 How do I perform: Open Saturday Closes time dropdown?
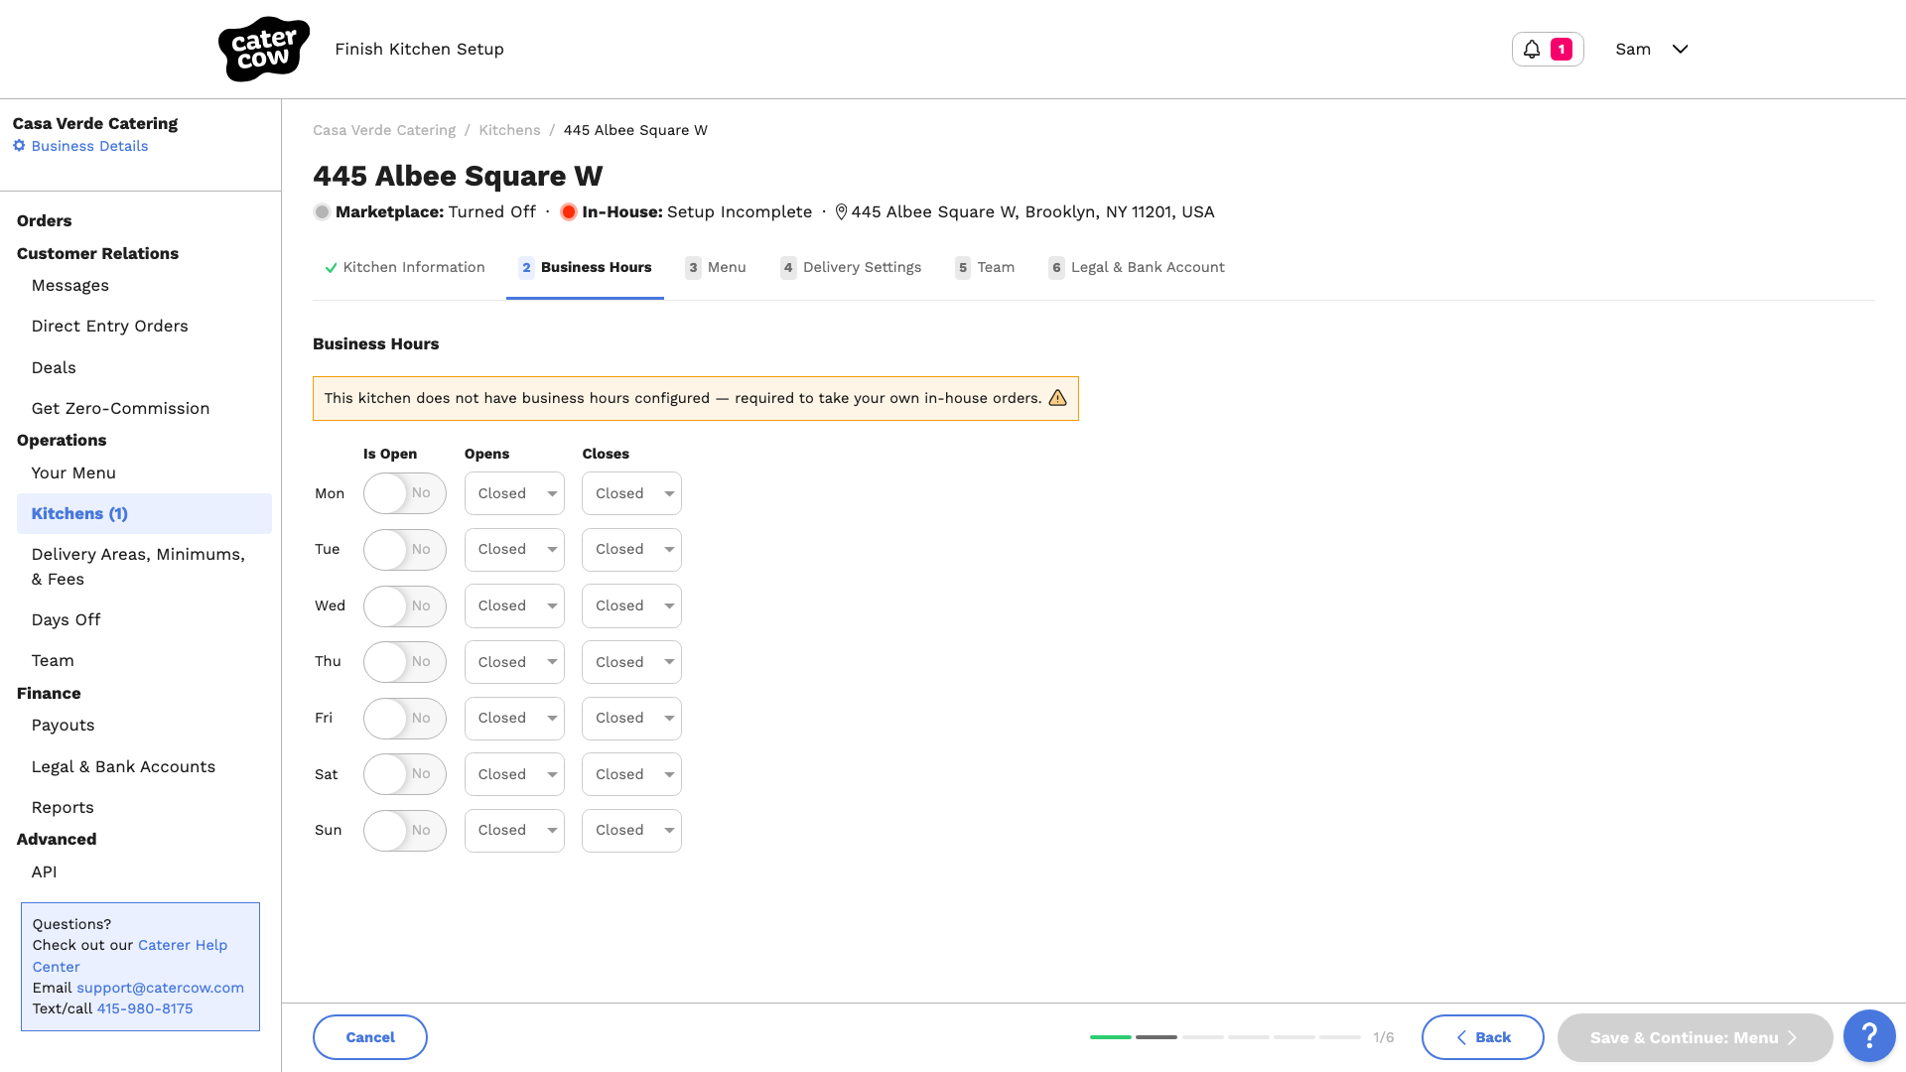(x=631, y=774)
